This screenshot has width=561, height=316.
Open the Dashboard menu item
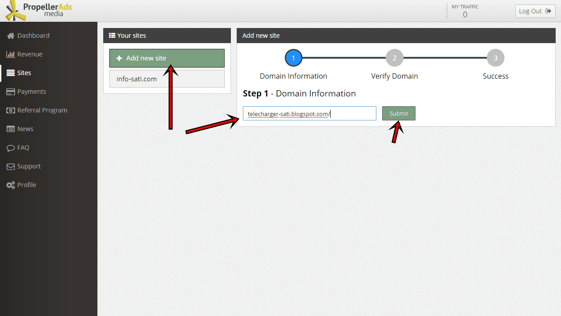33,36
